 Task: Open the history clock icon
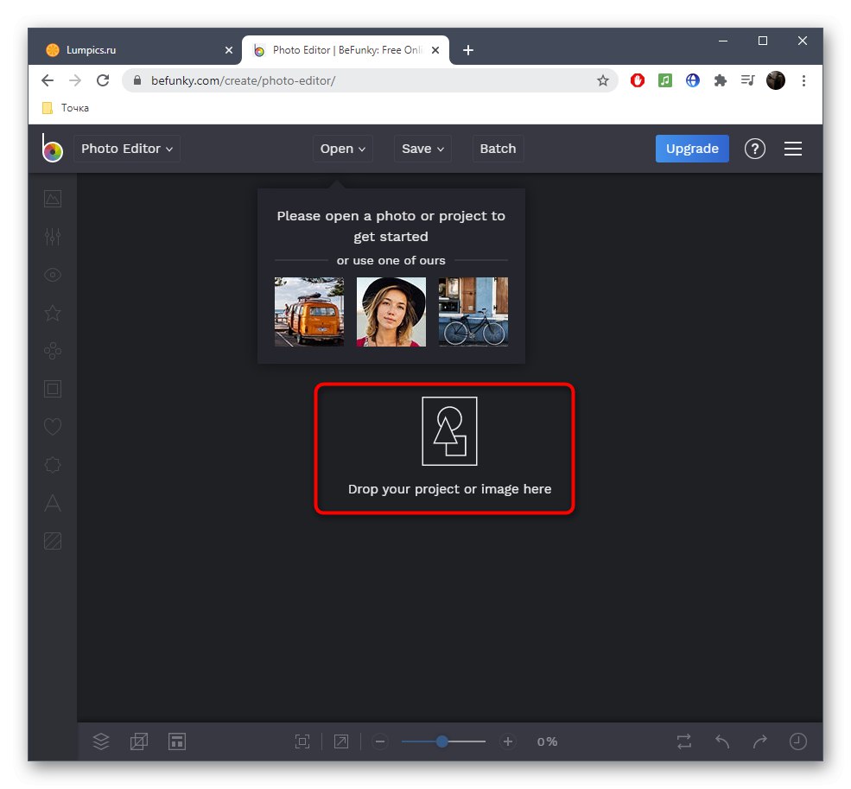[797, 741]
